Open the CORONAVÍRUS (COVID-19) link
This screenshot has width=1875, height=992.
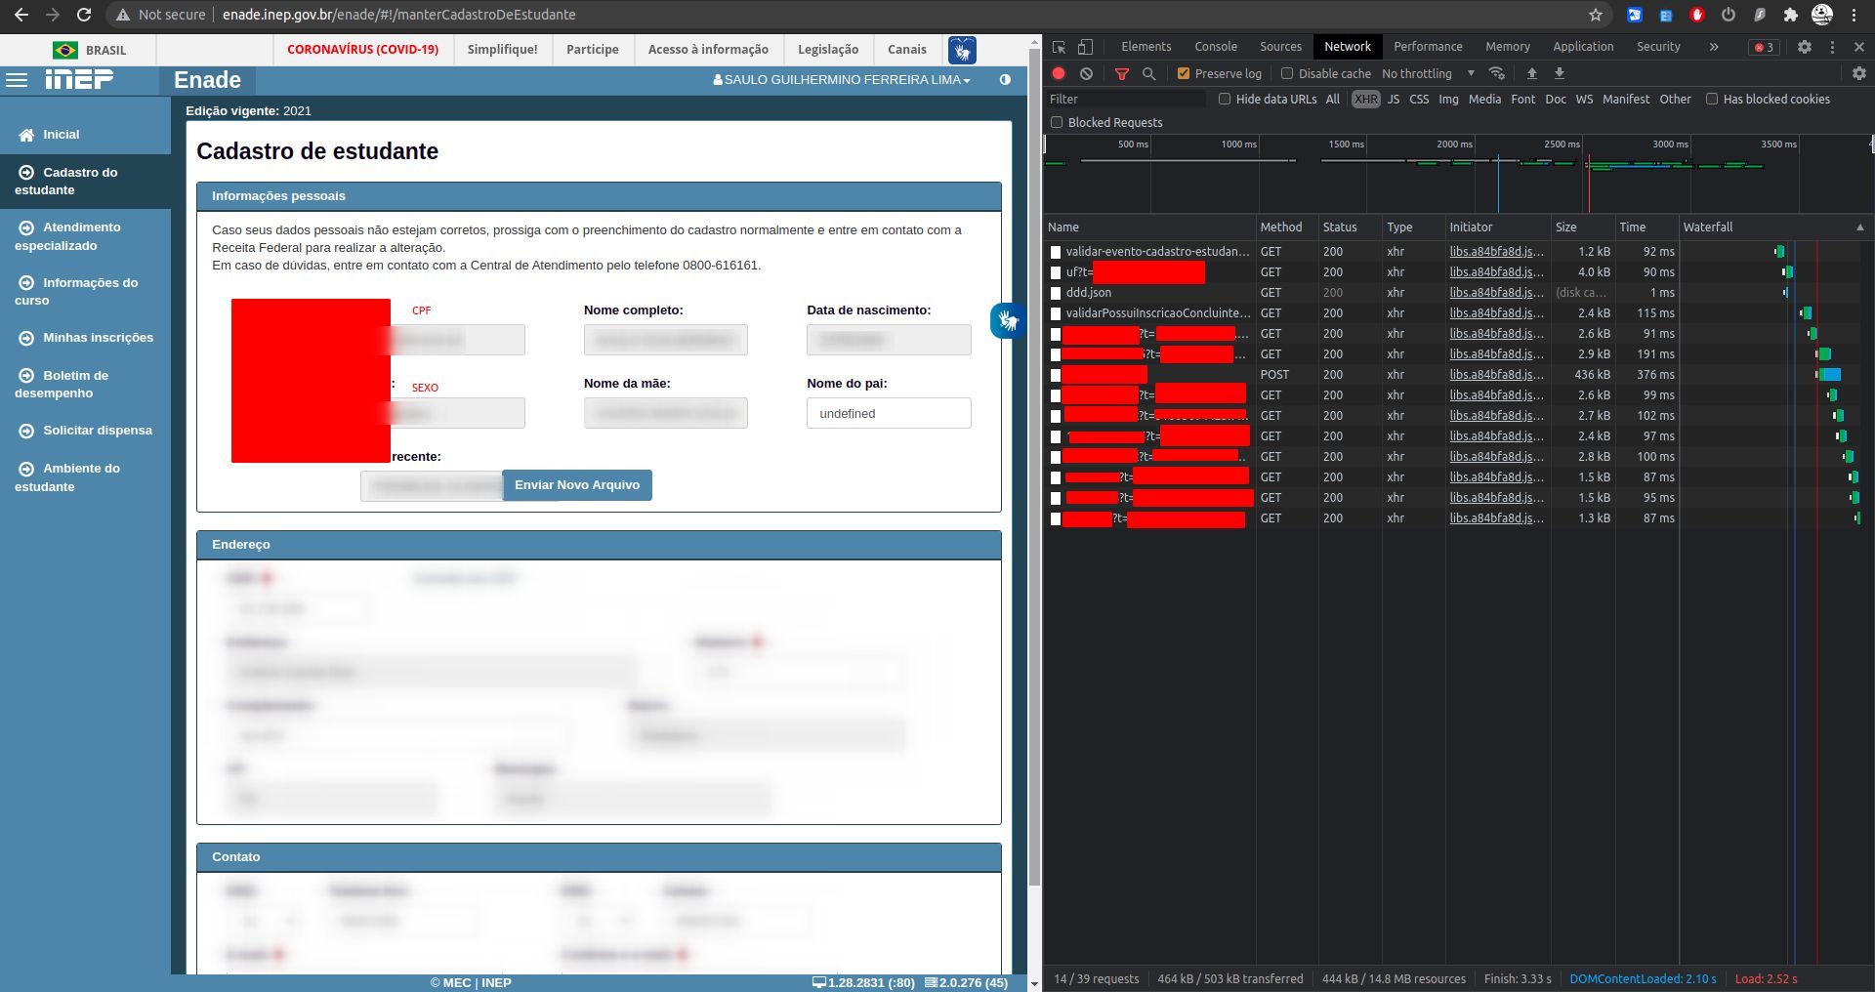click(362, 50)
